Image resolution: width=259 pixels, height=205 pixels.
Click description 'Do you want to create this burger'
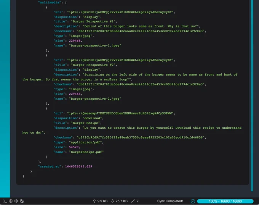pyautogui.click(x=132, y=130)
